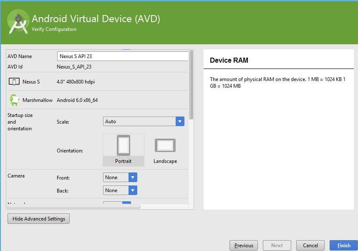Click the Camera section label

[16, 176]
